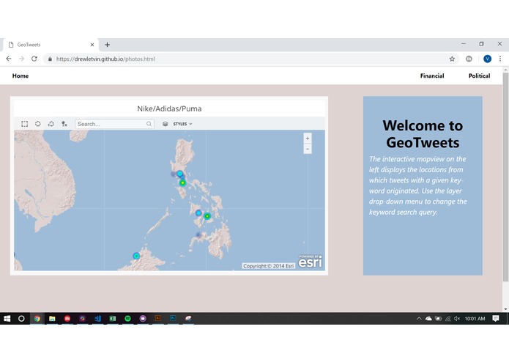This screenshot has height=362, width=509.
Task: Click the "Welcome to GeoTweets" heading
Action: pos(423,134)
